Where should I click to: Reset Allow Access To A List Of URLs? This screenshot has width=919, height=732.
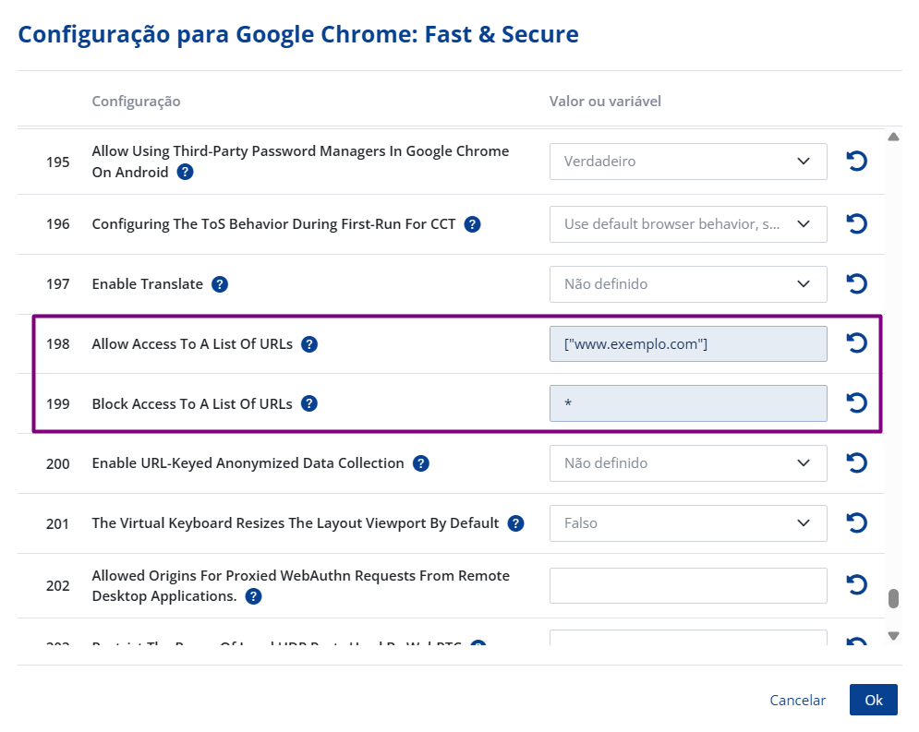coord(856,343)
